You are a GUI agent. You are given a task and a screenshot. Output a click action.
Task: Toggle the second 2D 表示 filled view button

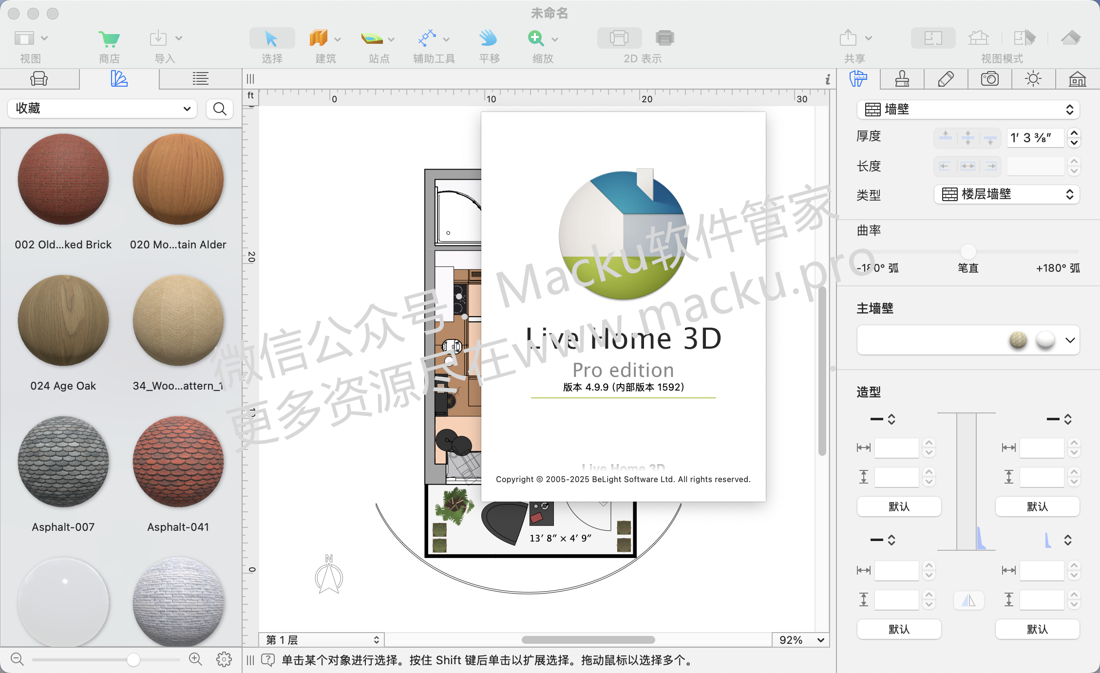(664, 38)
